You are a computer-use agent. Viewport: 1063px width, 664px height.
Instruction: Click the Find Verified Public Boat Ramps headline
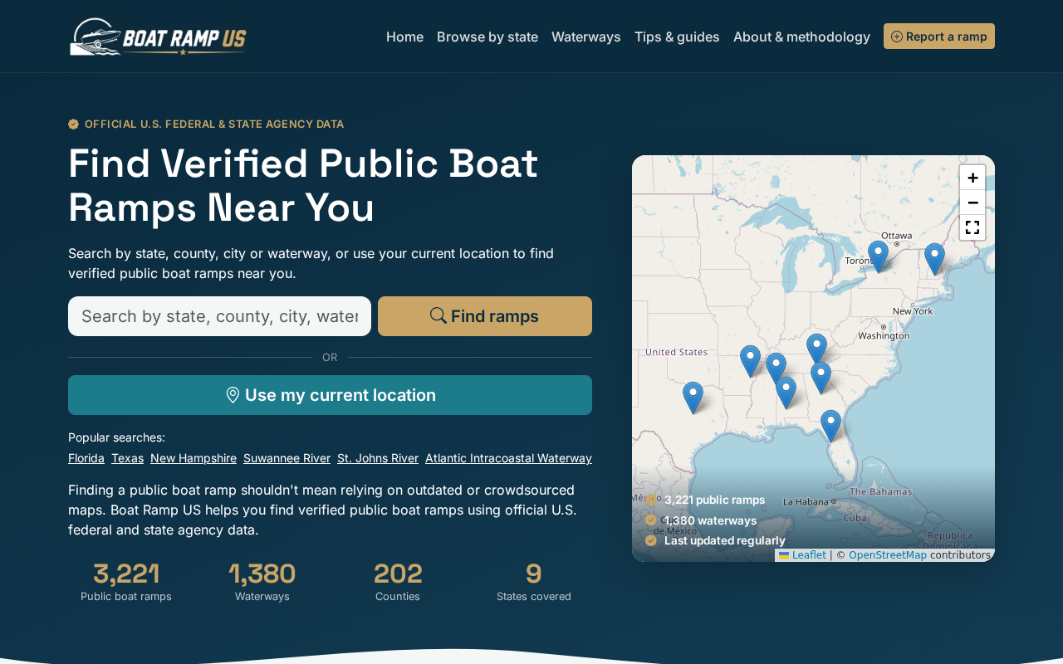(303, 185)
